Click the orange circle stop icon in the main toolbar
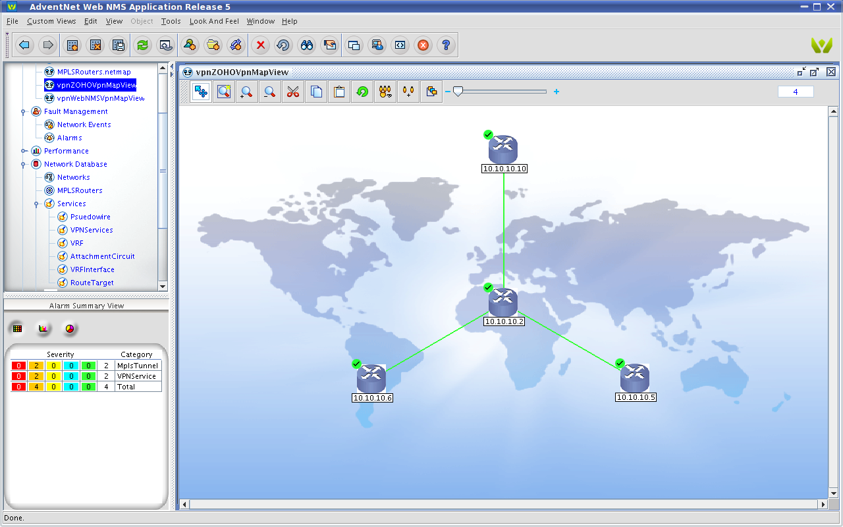The width and height of the screenshot is (843, 527). pos(423,45)
